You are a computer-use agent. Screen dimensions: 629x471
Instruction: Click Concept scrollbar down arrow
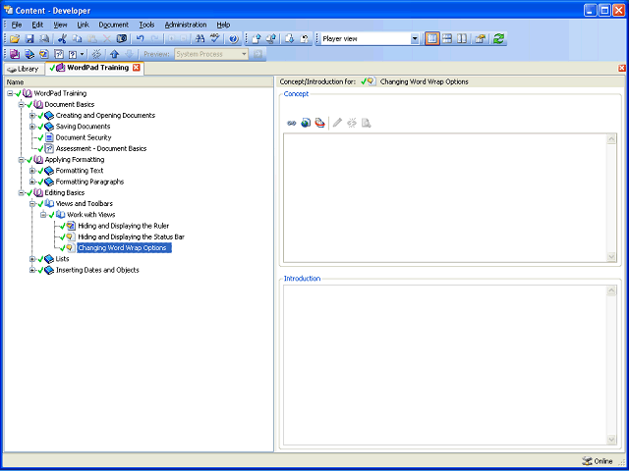(611, 256)
